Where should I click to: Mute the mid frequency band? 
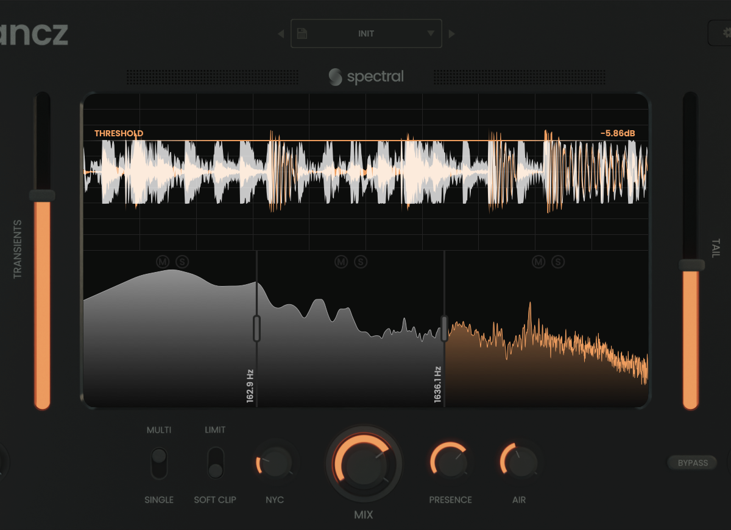pos(341,262)
